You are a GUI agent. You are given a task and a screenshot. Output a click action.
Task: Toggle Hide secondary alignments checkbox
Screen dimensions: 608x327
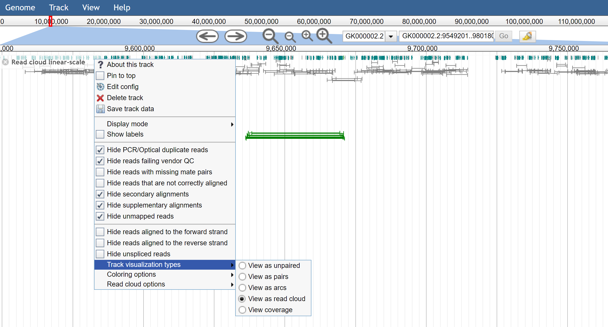coord(100,194)
